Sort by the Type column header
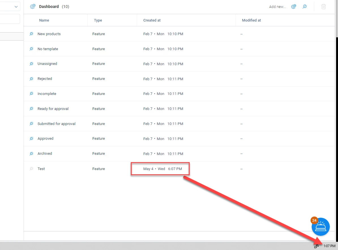338x250 pixels. pos(98,20)
